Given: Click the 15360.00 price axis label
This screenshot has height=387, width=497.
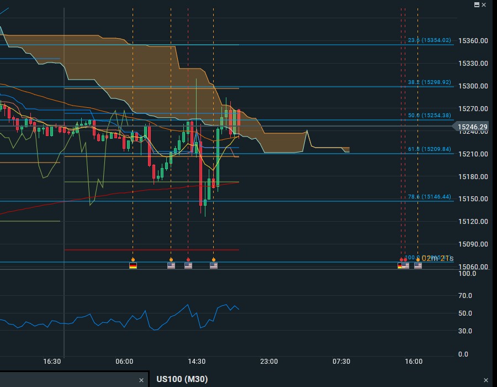Looking at the screenshot, I should (473, 40).
